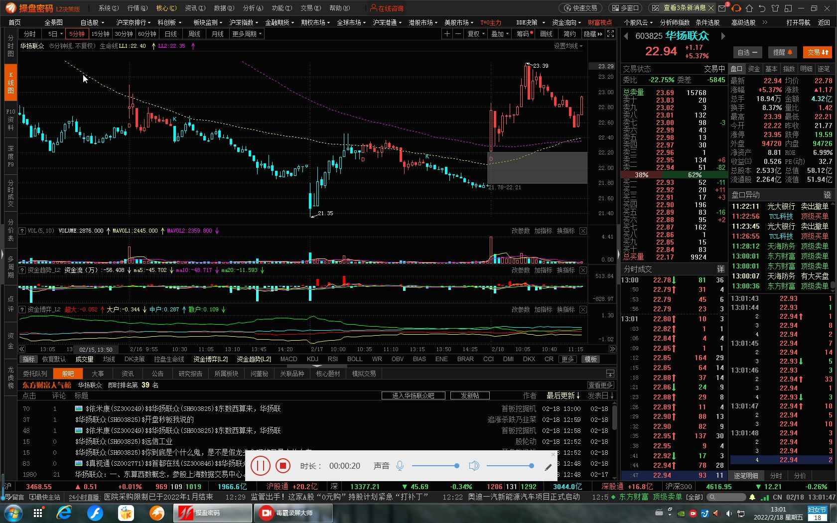Image resolution: width=837 pixels, height=523 pixels.
Task: Open 复权 adjustment dropdown
Action: 476,34
